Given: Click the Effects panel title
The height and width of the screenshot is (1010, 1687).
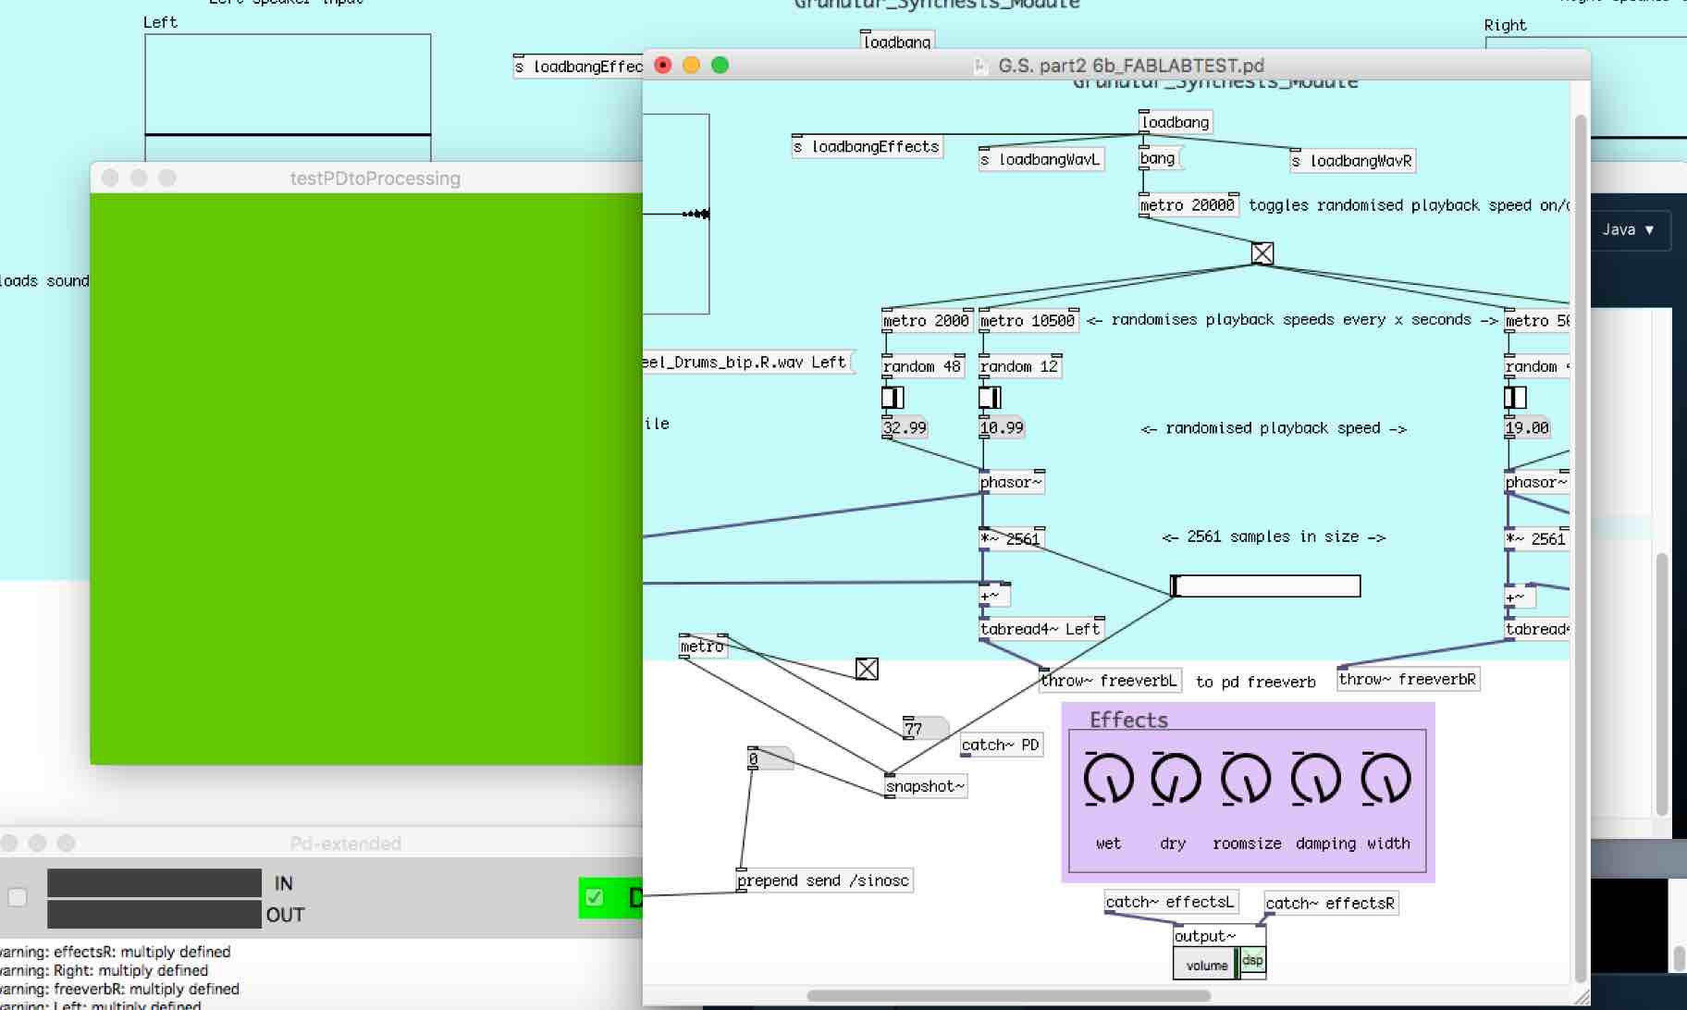Looking at the screenshot, I should pyautogui.click(x=1128, y=720).
